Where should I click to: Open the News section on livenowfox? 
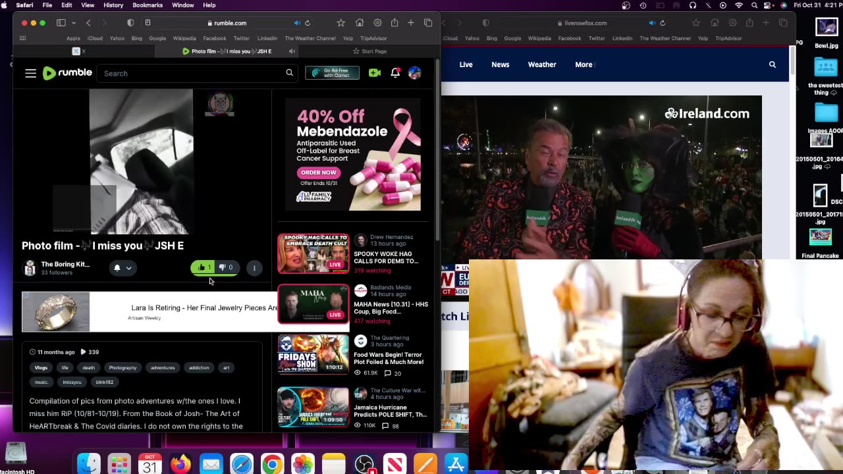tap(501, 65)
